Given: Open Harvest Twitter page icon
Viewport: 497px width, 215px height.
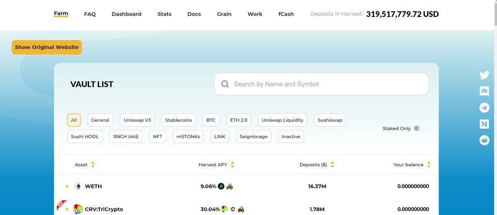Looking at the screenshot, I should tap(484, 75).
